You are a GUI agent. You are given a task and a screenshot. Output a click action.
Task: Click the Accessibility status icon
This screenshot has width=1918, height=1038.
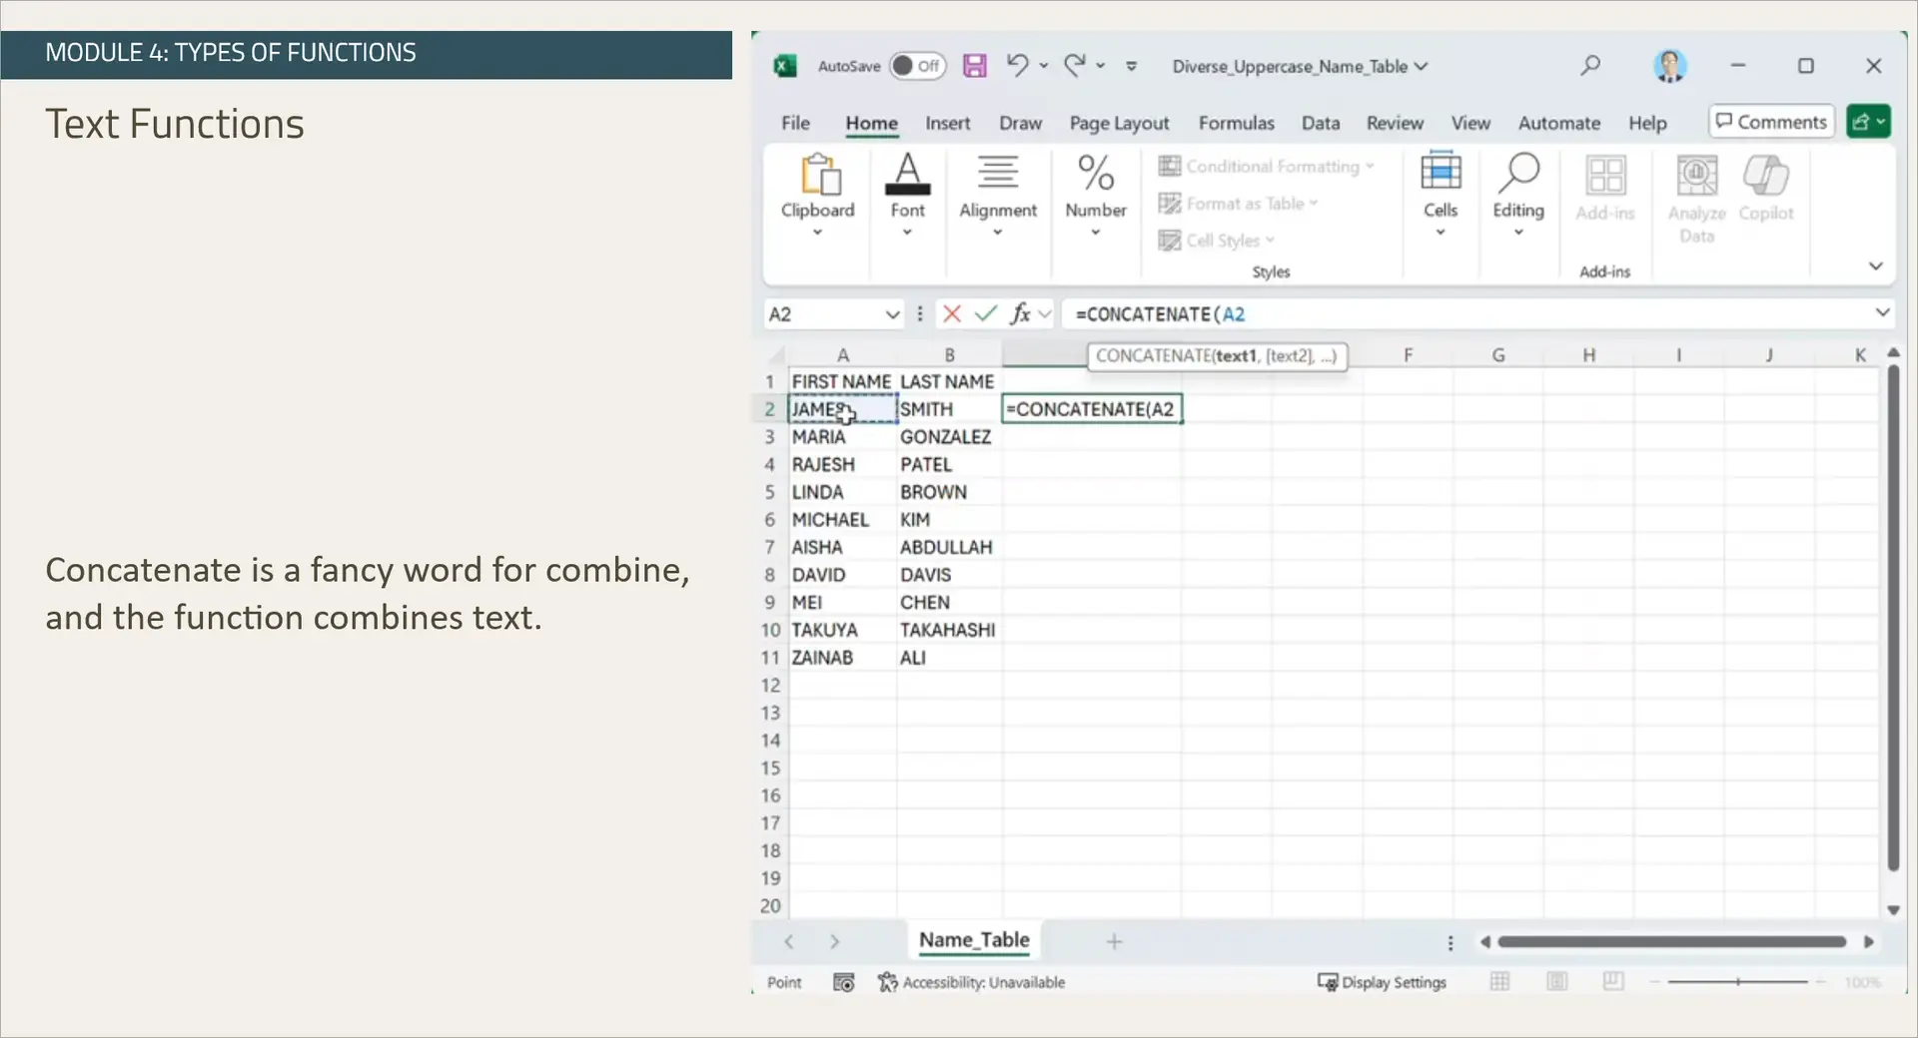click(x=887, y=983)
